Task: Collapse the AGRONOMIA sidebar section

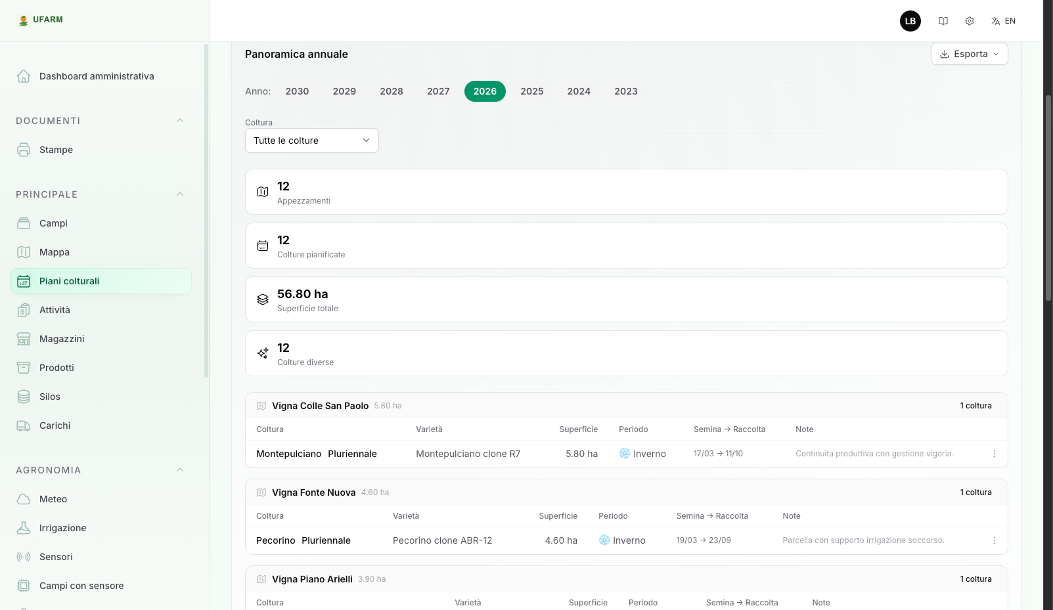Action: point(180,470)
